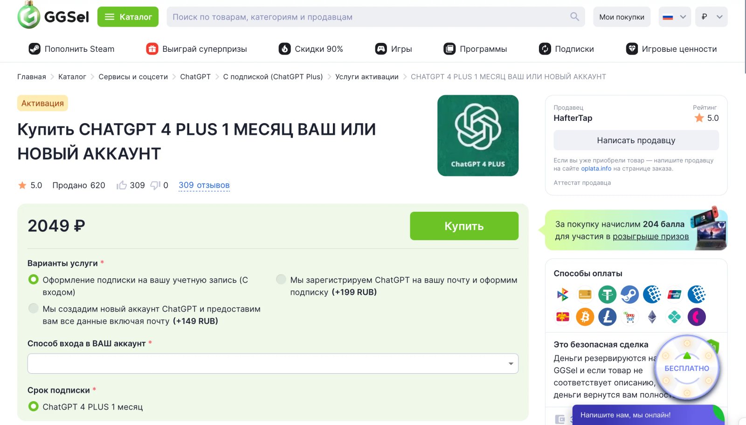Screen dimensions: 746x425
Task: Open розыгрыше призов link
Action: [x=650, y=237]
